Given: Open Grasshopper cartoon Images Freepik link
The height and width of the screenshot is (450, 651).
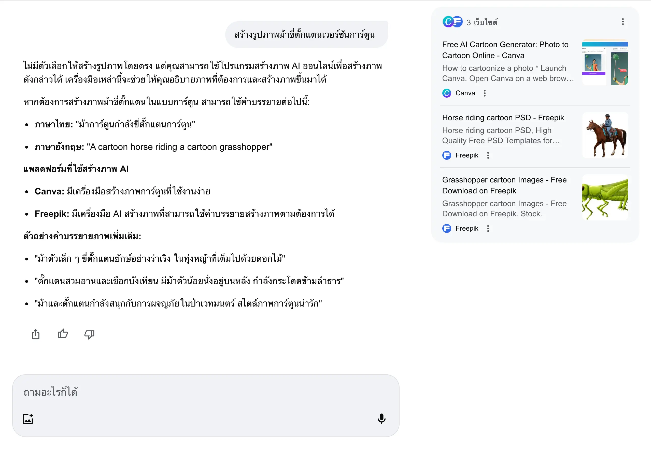Looking at the screenshot, I should tap(504, 185).
